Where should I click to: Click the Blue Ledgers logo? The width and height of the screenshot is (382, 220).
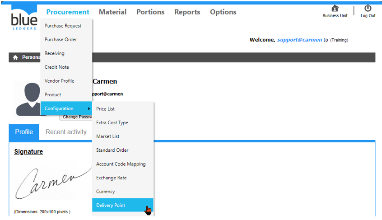pyautogui.click(x=23, y=18)
